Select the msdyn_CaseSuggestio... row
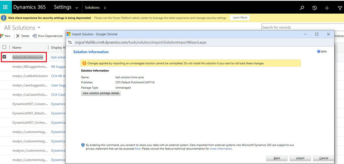The image size is (344, 164). click(x=30, y=85)
